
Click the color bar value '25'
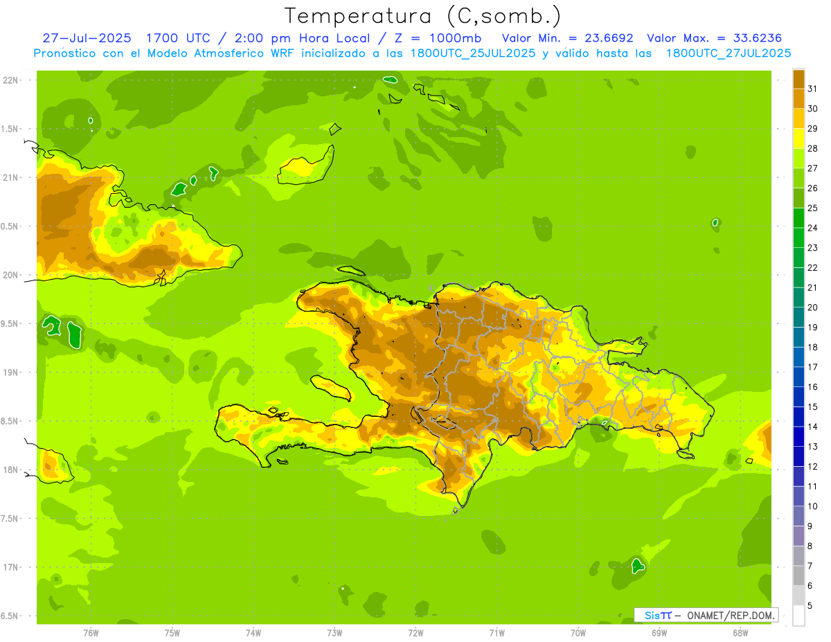point(813,208)
